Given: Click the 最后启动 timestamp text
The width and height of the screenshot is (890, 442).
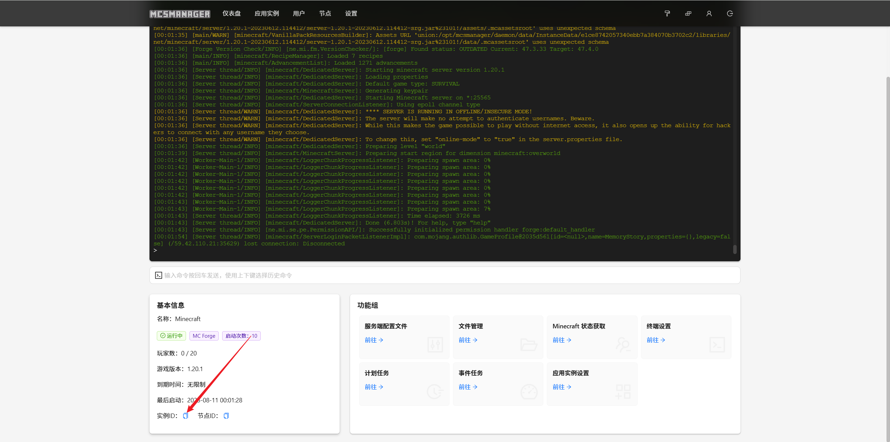Looking at the screenshot, I should pyautogui.click(x=200, y=400).
